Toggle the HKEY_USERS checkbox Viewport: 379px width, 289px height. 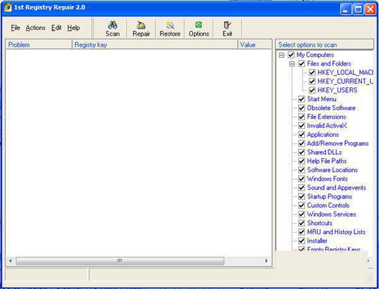(312, 90)
